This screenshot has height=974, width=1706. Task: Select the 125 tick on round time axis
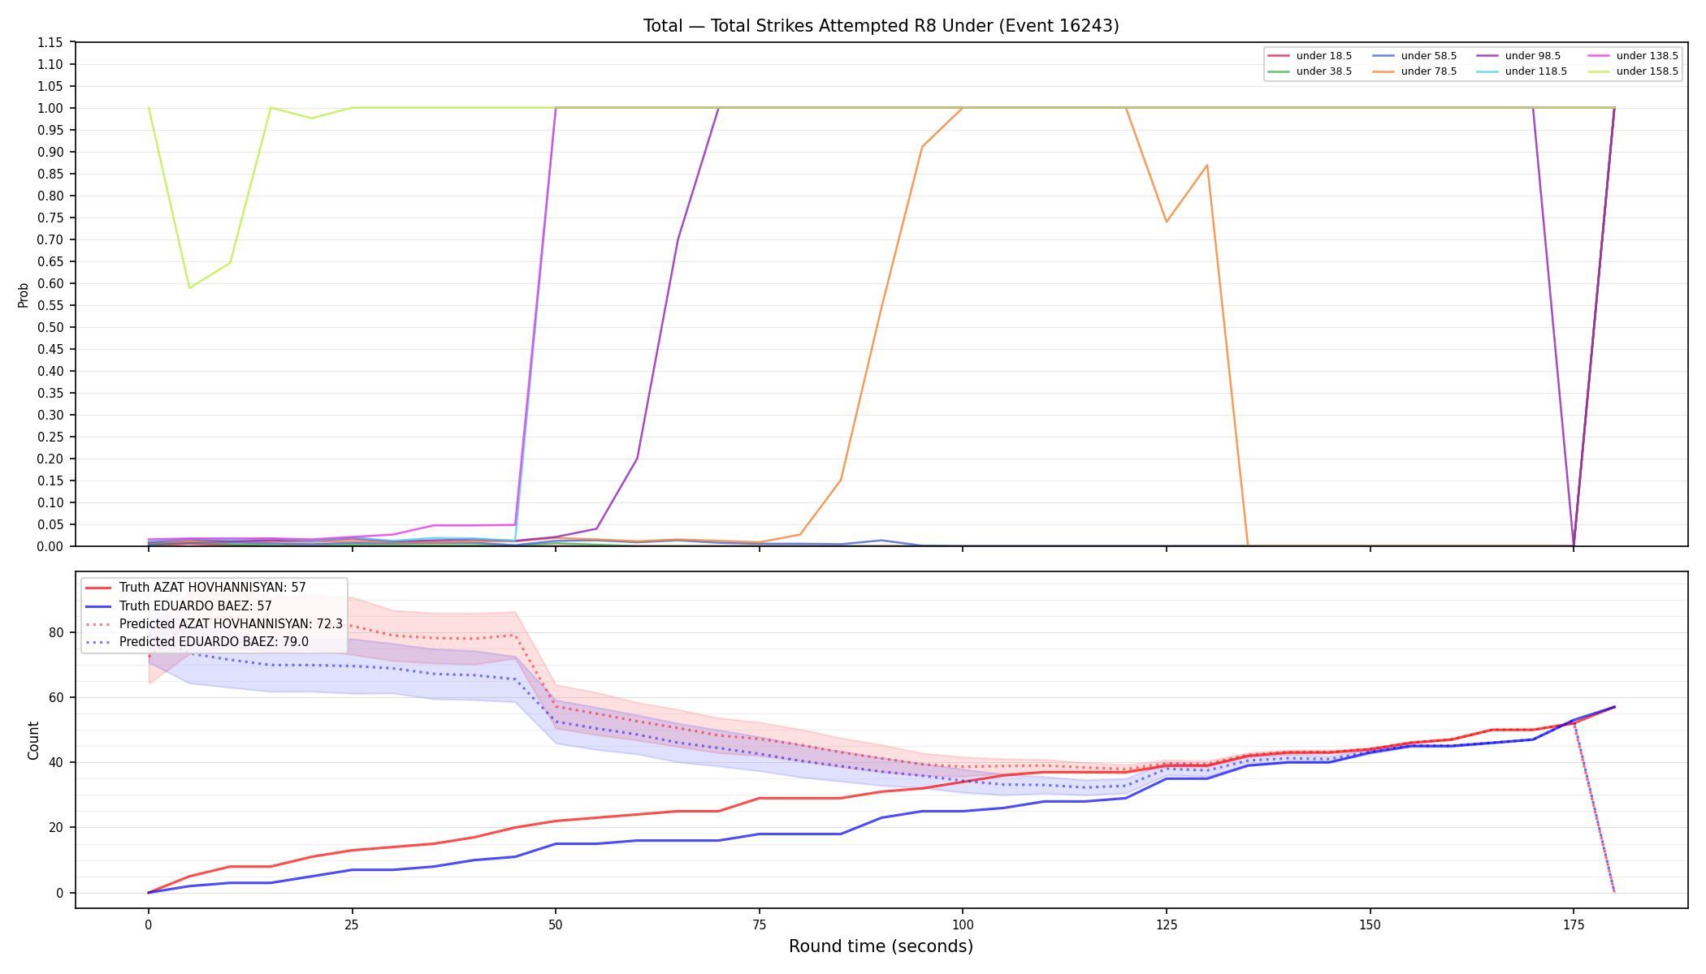pos(1167,924)
